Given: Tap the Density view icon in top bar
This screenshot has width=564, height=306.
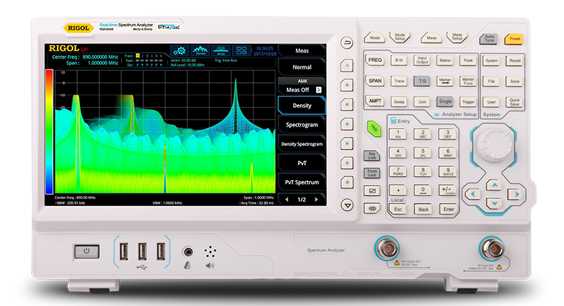Looking at the screenshot, I should coord(201,51).
